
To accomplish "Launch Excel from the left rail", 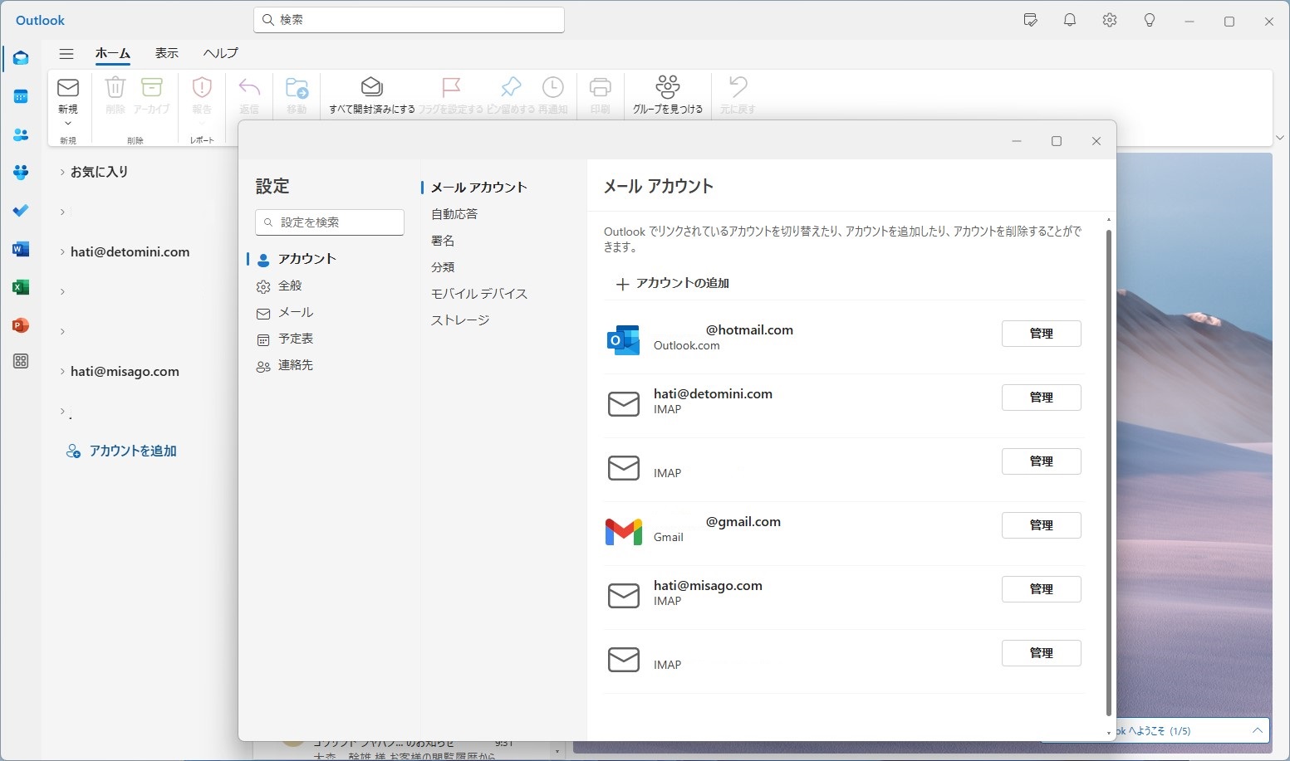I will point(21,287).
